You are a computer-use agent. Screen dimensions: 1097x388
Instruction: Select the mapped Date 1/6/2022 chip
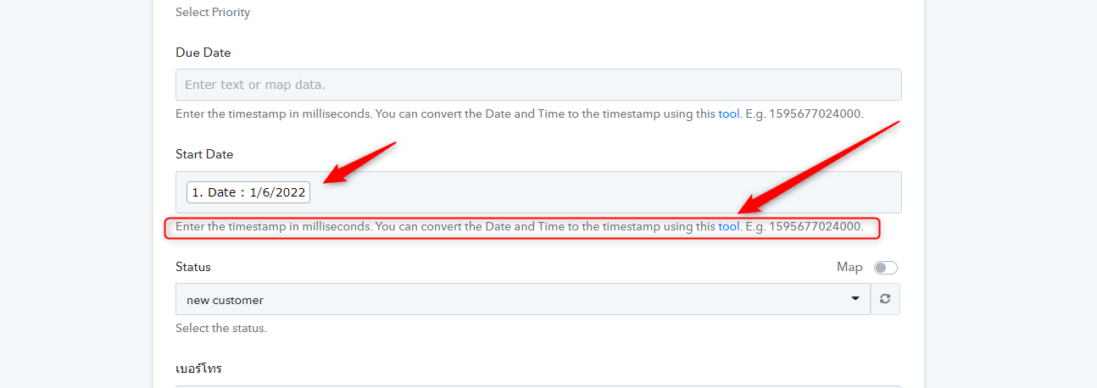point(248,192)
